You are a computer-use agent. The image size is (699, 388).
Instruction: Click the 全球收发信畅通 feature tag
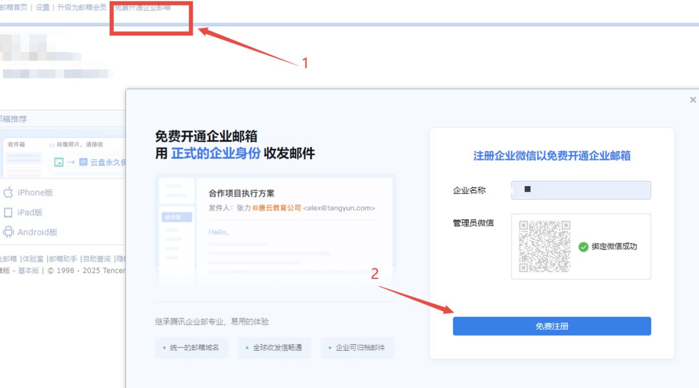click(274, 348)
